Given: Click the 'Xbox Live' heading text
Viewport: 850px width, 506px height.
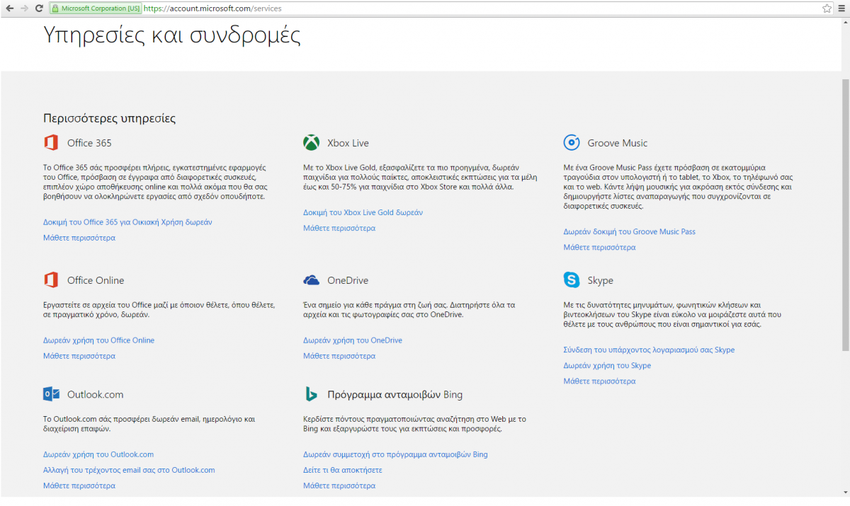Looking at the screenshot, I should pos(348,143).
